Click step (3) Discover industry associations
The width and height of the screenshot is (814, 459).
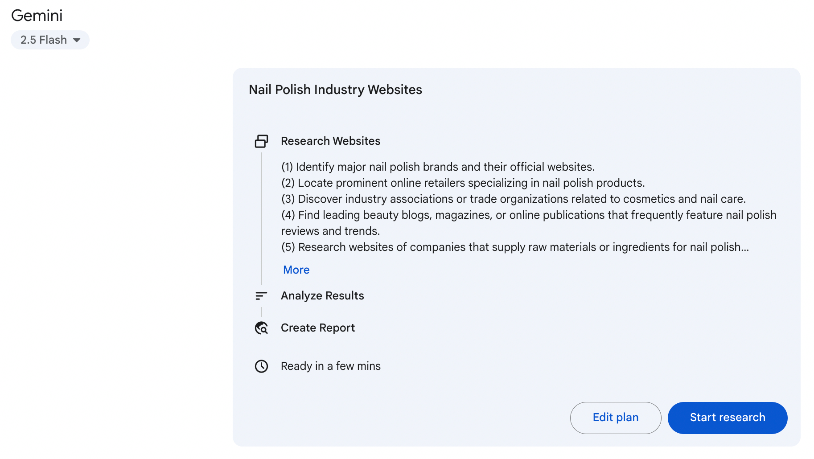(x=514, y=199)
